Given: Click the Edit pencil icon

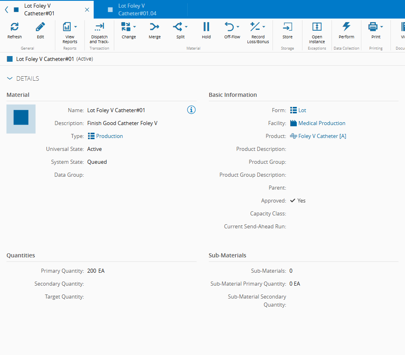Looking at the screenshot, I should [40, 27].
